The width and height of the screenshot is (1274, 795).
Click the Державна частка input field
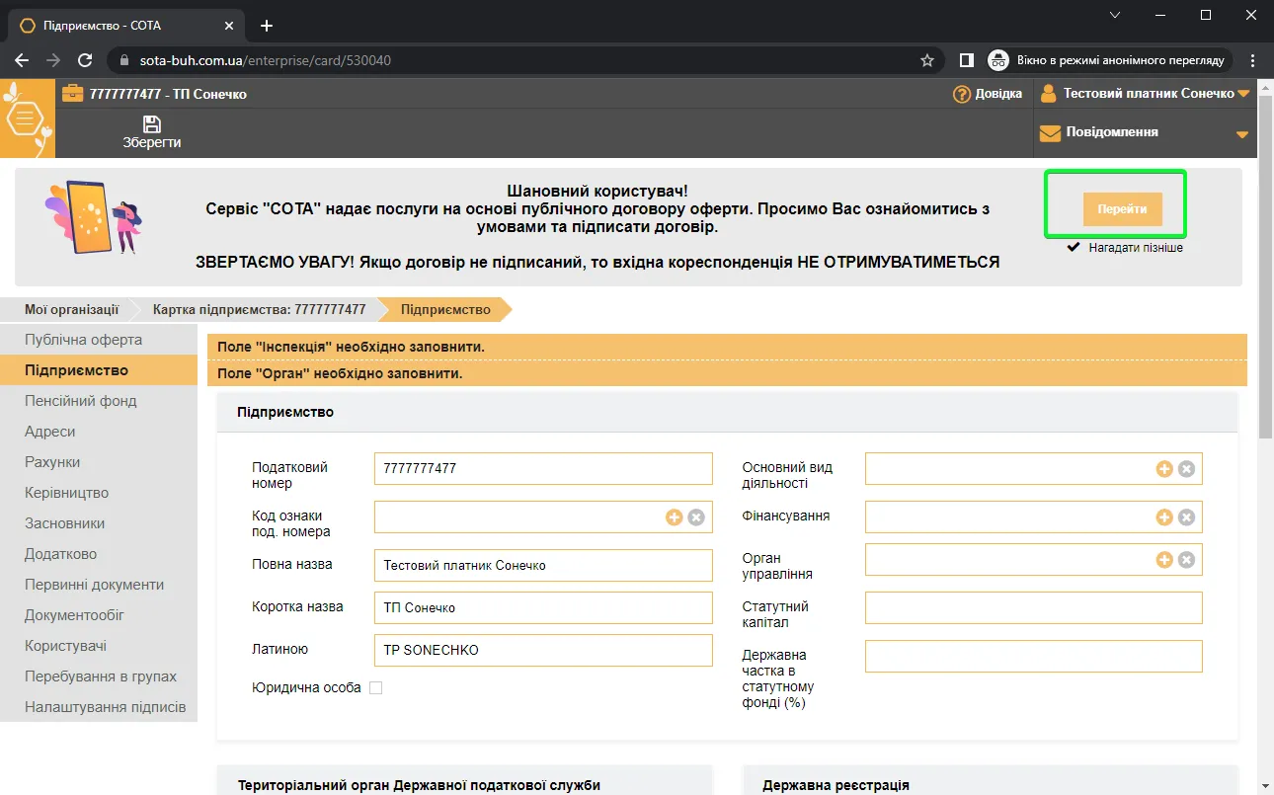1034,657
